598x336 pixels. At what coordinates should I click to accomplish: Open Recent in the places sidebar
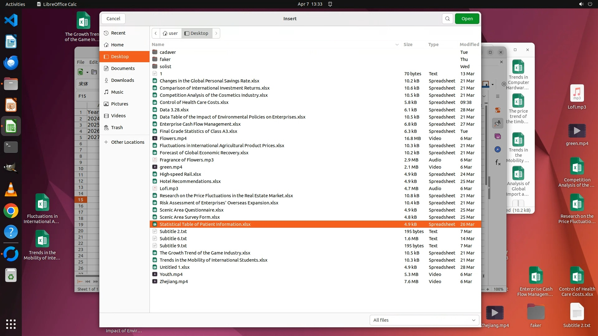tap(118, 33)
